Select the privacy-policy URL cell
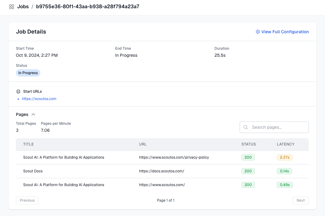This screenshot has width=325, height=216. 174,157
